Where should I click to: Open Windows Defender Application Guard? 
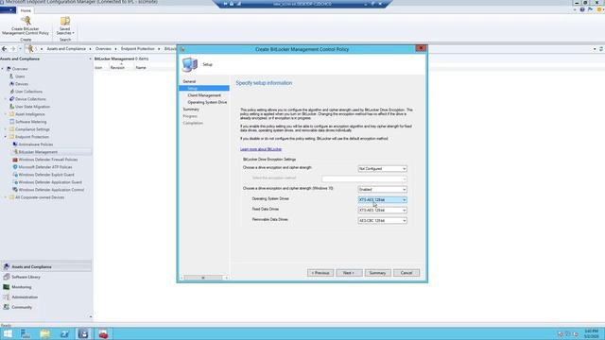tap(50, 182)
